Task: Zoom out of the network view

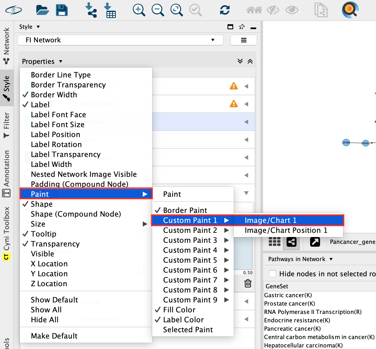Action: (x=158, y=10)
